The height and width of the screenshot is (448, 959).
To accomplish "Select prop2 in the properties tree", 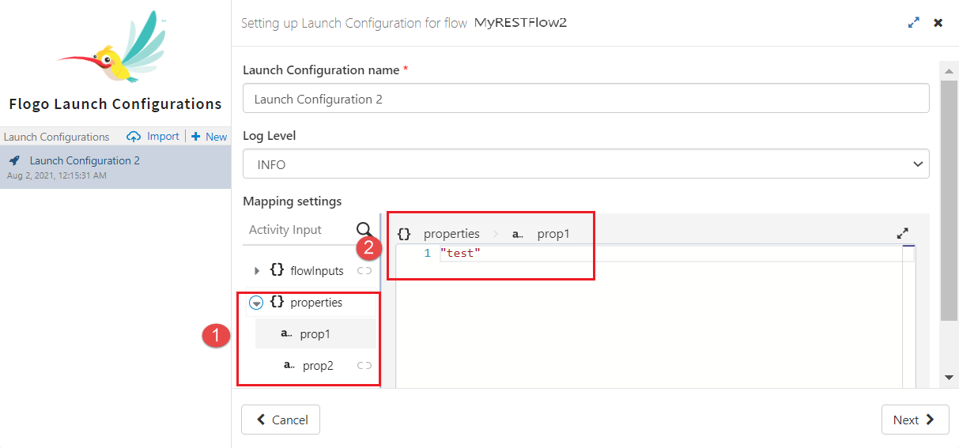I will (318, 366).
